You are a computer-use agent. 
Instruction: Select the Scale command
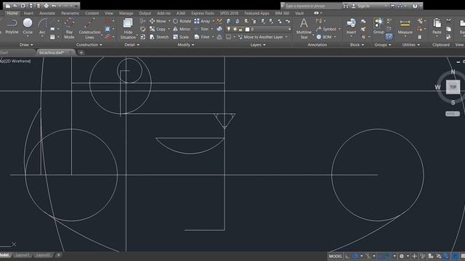tap(181, 37)
